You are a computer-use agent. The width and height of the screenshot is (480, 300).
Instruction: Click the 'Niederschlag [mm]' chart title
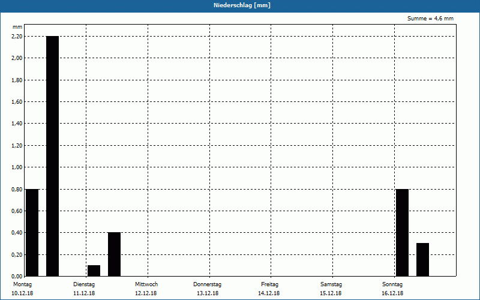coord(242,5)
